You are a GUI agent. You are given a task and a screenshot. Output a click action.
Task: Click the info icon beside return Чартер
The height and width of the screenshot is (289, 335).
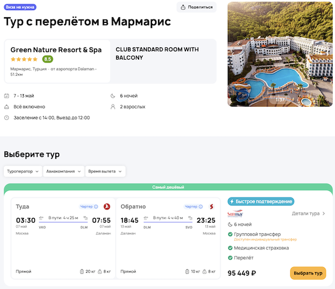pos(200,206)
